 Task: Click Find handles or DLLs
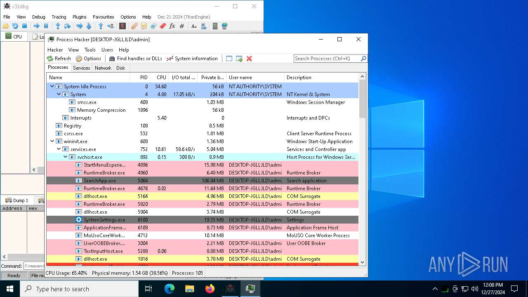[x=135, y=59]
